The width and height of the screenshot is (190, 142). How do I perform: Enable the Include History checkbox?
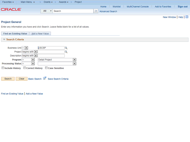(3, 68)
